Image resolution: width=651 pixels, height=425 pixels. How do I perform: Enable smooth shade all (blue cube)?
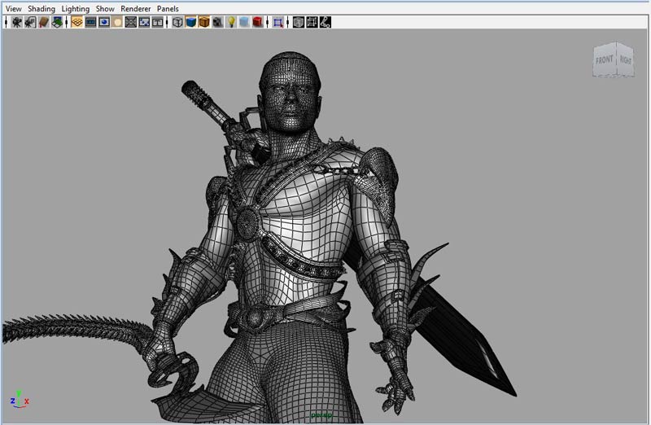(190, 22)
